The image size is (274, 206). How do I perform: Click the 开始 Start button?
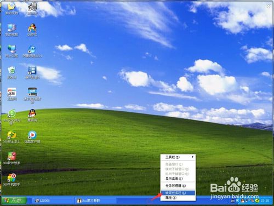point(14,201)
